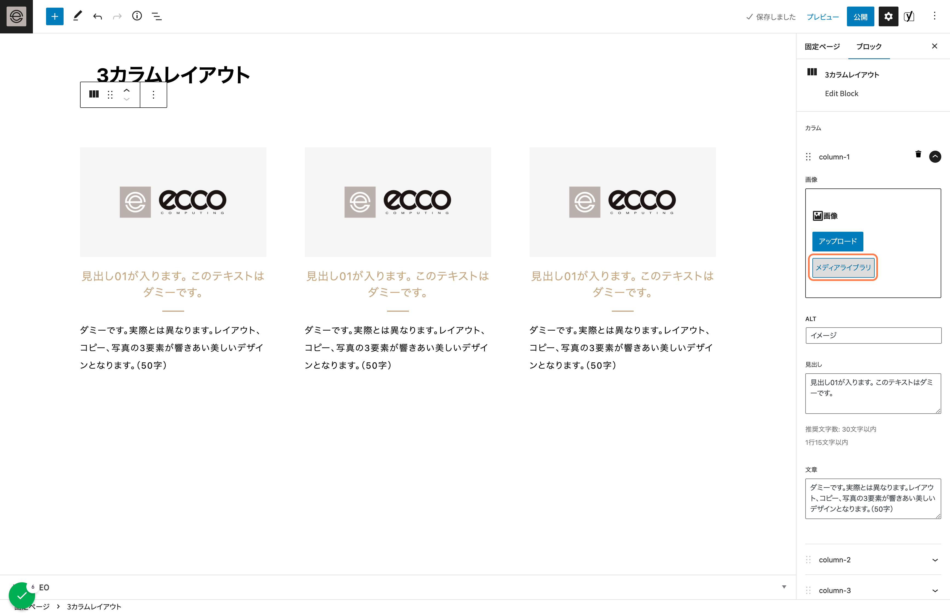
Task: Open the block inserter plus button
Action: (55, 16)
